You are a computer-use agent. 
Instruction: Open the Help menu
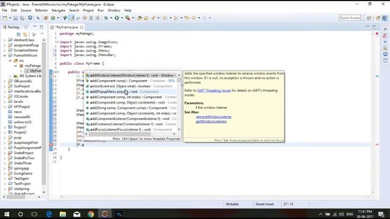coord(127,10)
